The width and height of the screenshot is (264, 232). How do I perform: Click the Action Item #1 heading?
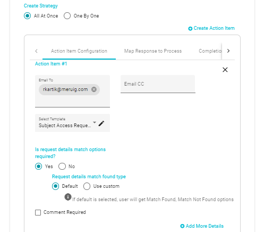point(51,64)
